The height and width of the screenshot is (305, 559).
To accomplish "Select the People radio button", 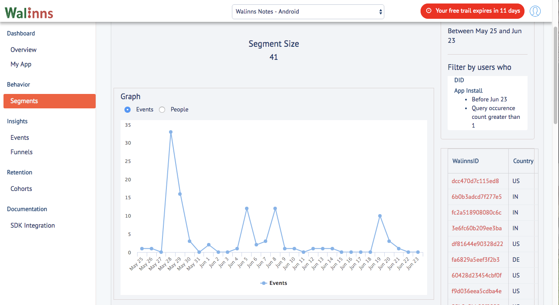I will [x=162, y=110].
